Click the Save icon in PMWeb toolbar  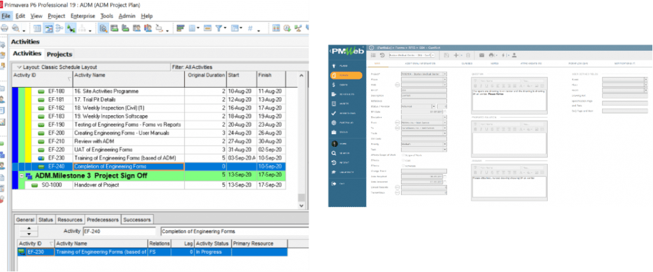(446, 55)
